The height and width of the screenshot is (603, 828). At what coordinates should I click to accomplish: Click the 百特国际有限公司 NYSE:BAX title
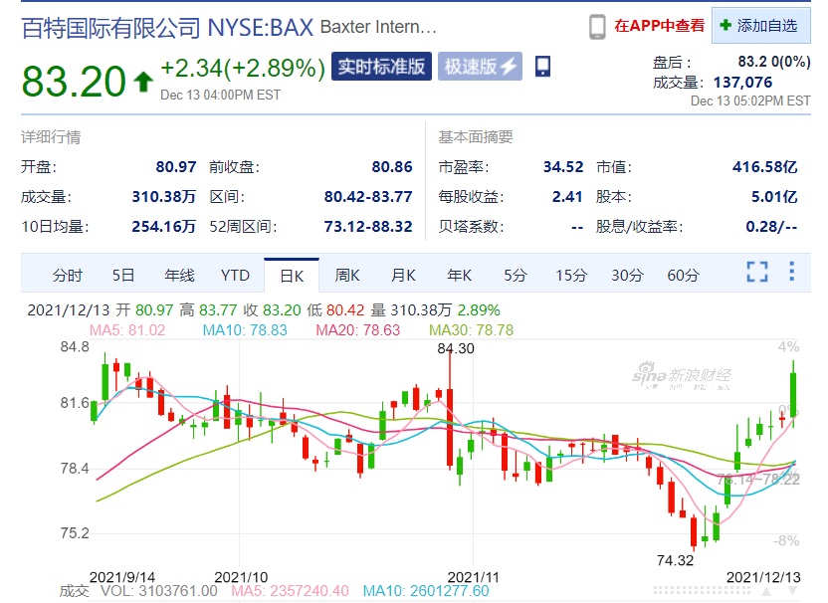point(167,28)
